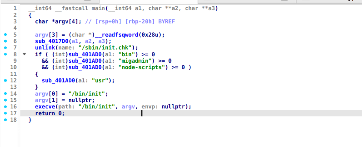362x147 pixels.
Task: Toggle breakpoint dot on line 5
Action: 5,34
